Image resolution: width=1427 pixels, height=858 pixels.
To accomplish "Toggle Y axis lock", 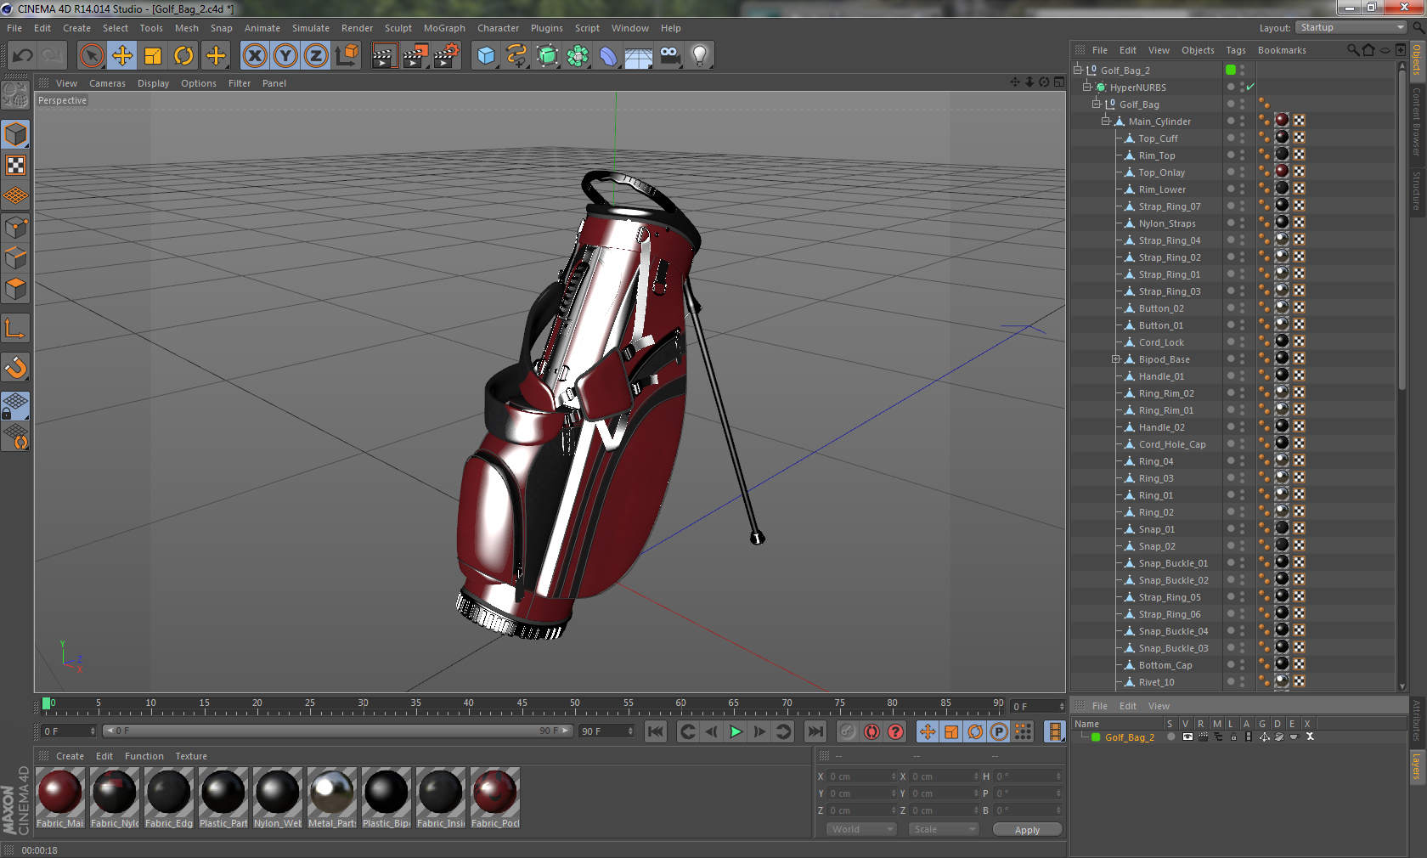I will coord(285,56).
